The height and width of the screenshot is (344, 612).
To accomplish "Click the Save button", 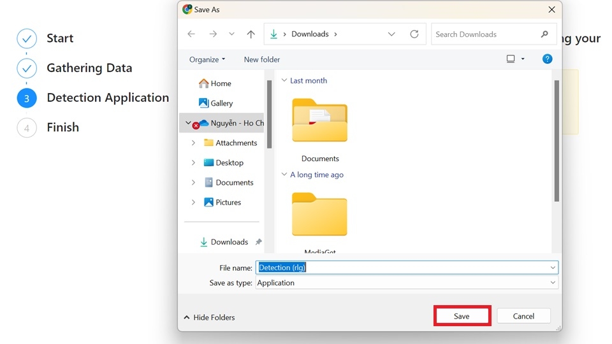I will tap(462, 316).
